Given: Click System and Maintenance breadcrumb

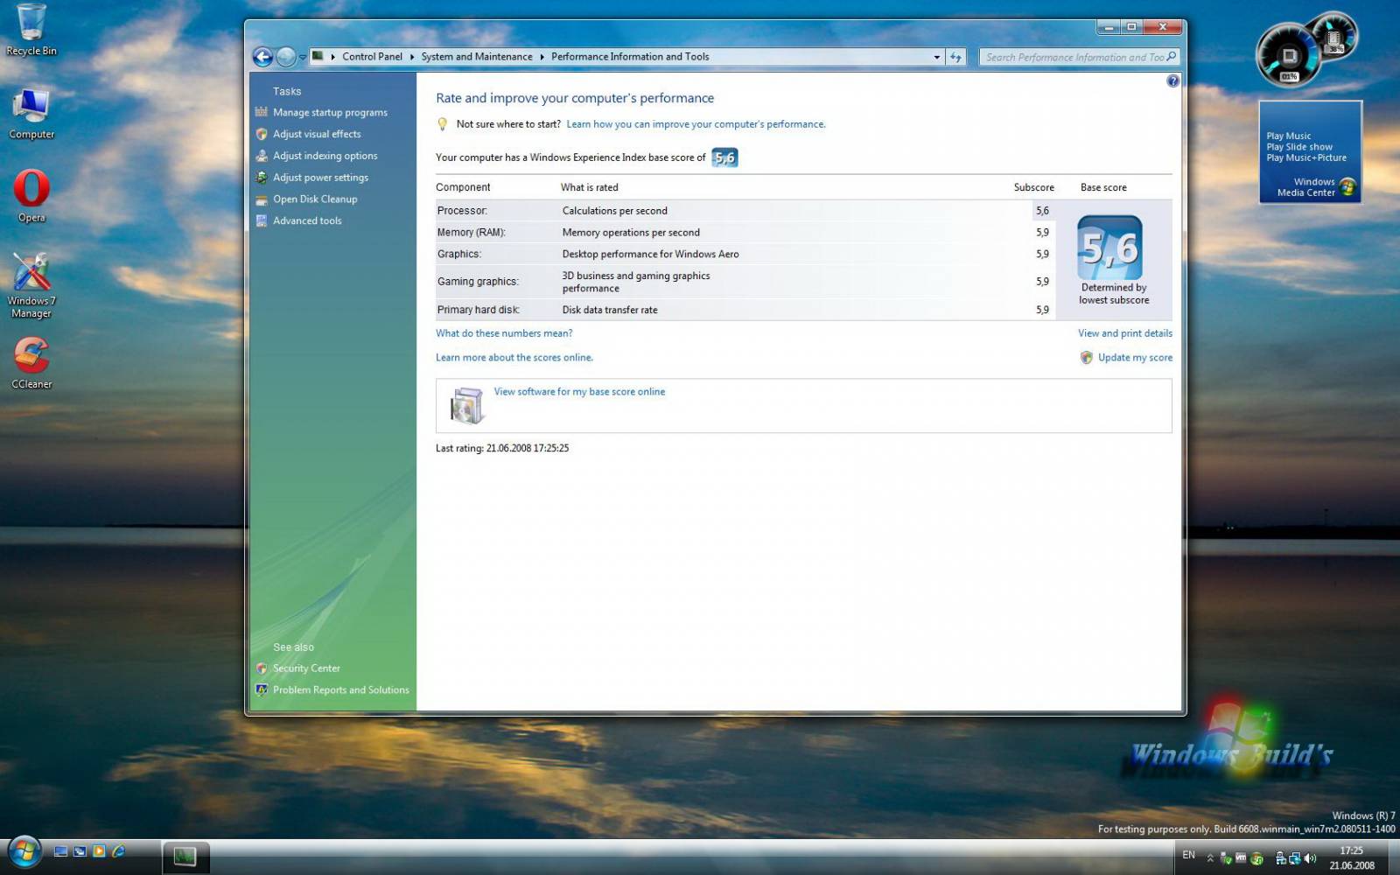Looking at the screenshot, I should click(477, 57).
